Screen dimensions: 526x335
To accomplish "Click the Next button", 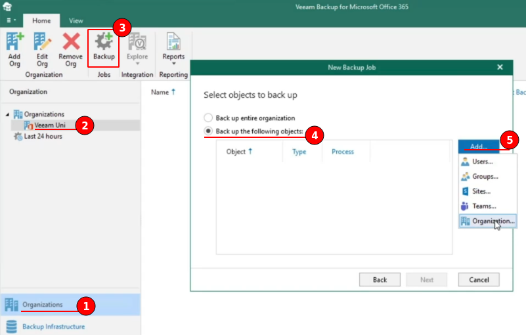I will (426, 280).
